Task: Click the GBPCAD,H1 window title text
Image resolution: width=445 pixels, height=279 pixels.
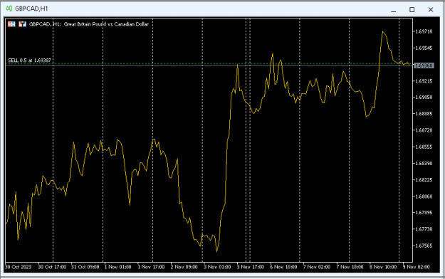Action: pos(31,9)
